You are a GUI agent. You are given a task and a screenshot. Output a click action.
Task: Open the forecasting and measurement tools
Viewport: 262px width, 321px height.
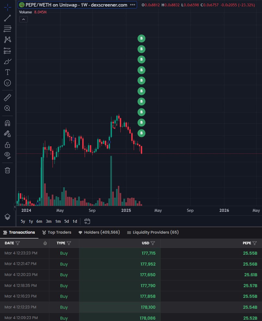[x=7, y=50]
